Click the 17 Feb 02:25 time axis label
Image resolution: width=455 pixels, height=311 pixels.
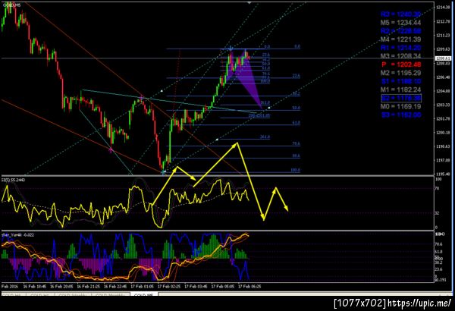pyautogui.click(x=169, y=286)
